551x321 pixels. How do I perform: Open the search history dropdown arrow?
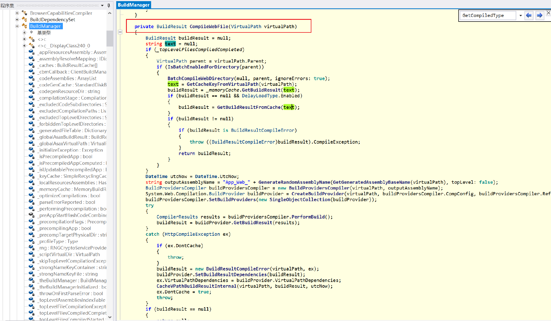520,16
